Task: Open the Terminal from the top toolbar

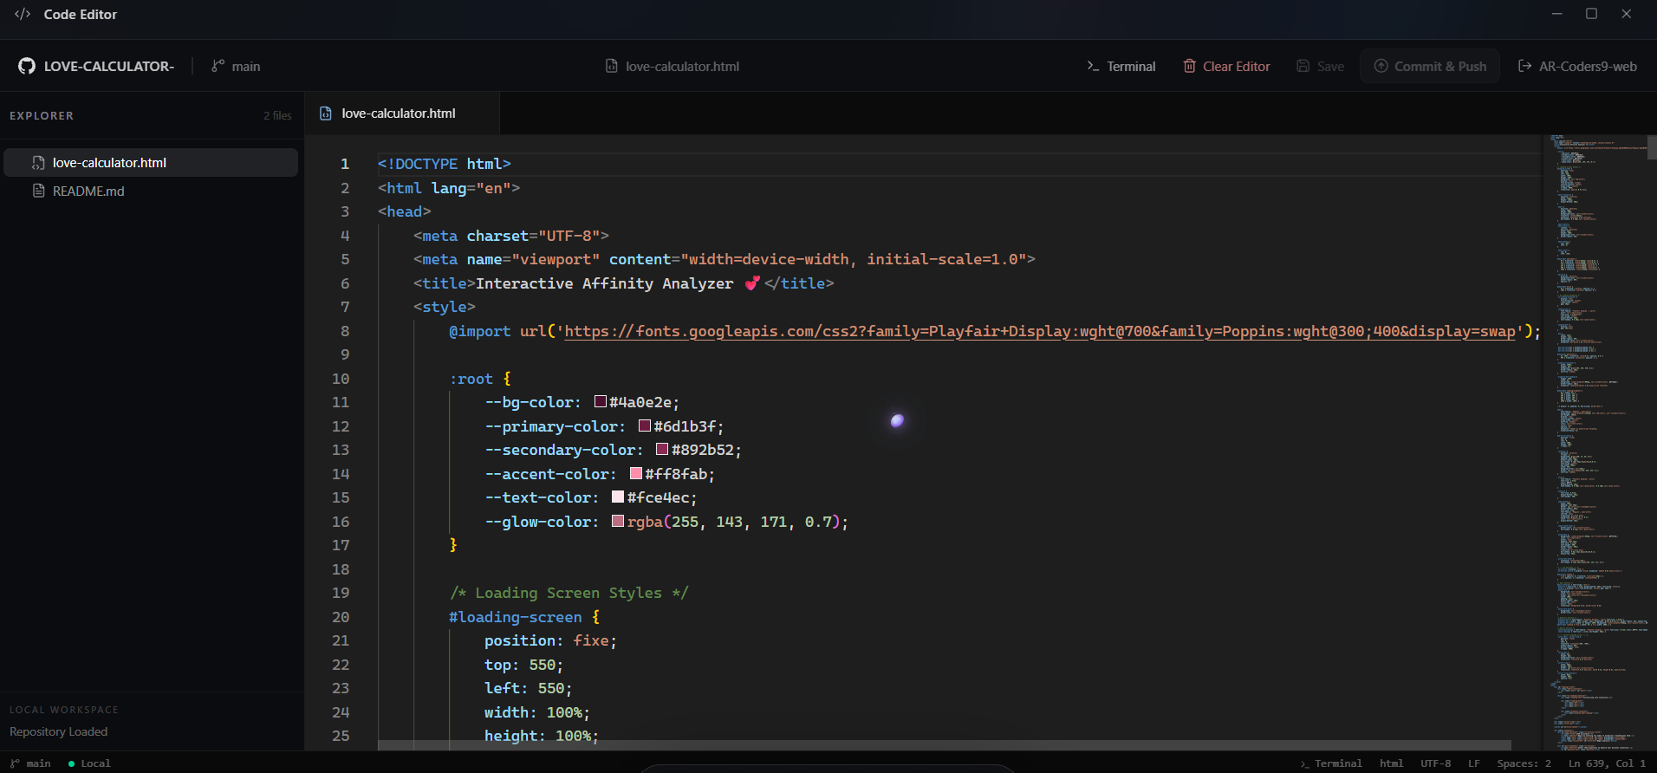Action: 1121,66
